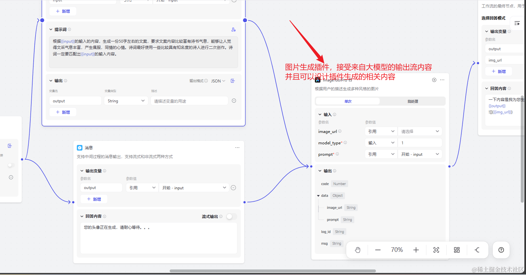Click the 回答内容 text area in 消息 node
This screenshot has width=526, height=275.
159,238
